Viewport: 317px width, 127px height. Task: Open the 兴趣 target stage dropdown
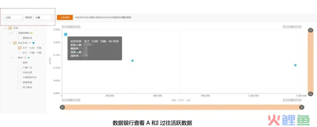pyautogui.click(x=43, y=18)
